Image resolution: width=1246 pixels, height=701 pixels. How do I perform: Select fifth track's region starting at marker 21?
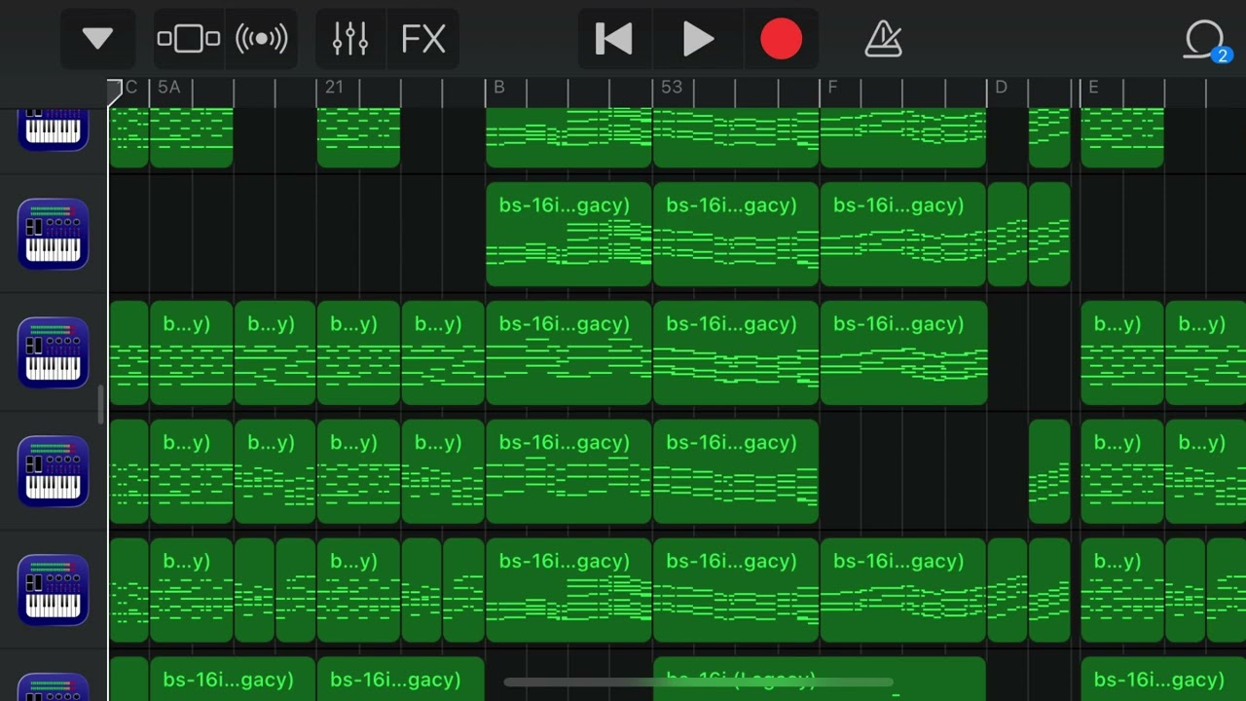point(358,590)
